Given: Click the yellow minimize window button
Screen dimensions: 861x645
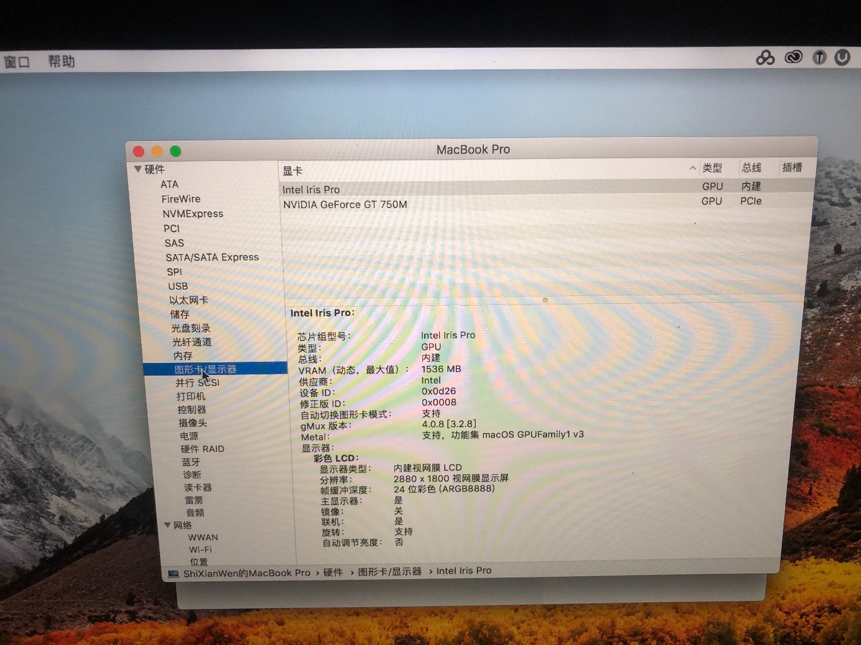Looking at the screenshot, I should tap(157, 151).
